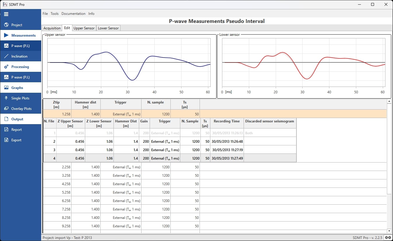393x241 pixels.
Task: Expand the Ztip 5.258 row
Action: coord(215,192)
